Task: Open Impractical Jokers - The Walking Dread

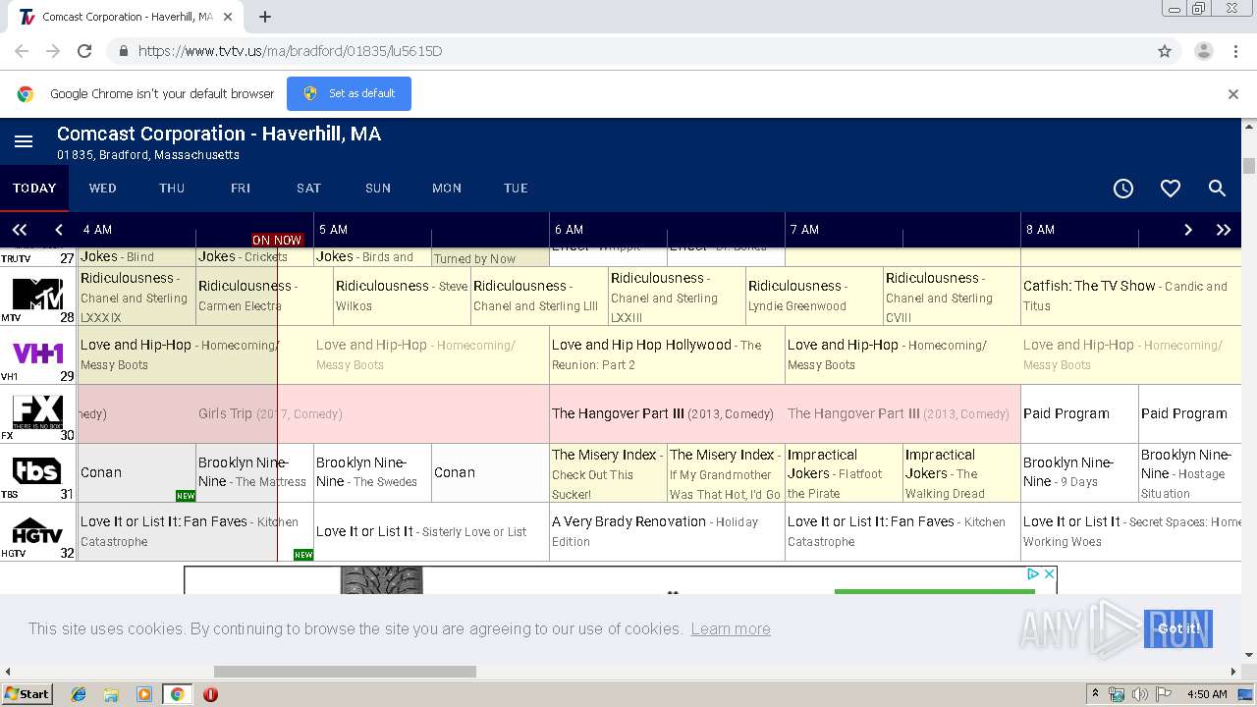Action: click(x=961, y=473)
